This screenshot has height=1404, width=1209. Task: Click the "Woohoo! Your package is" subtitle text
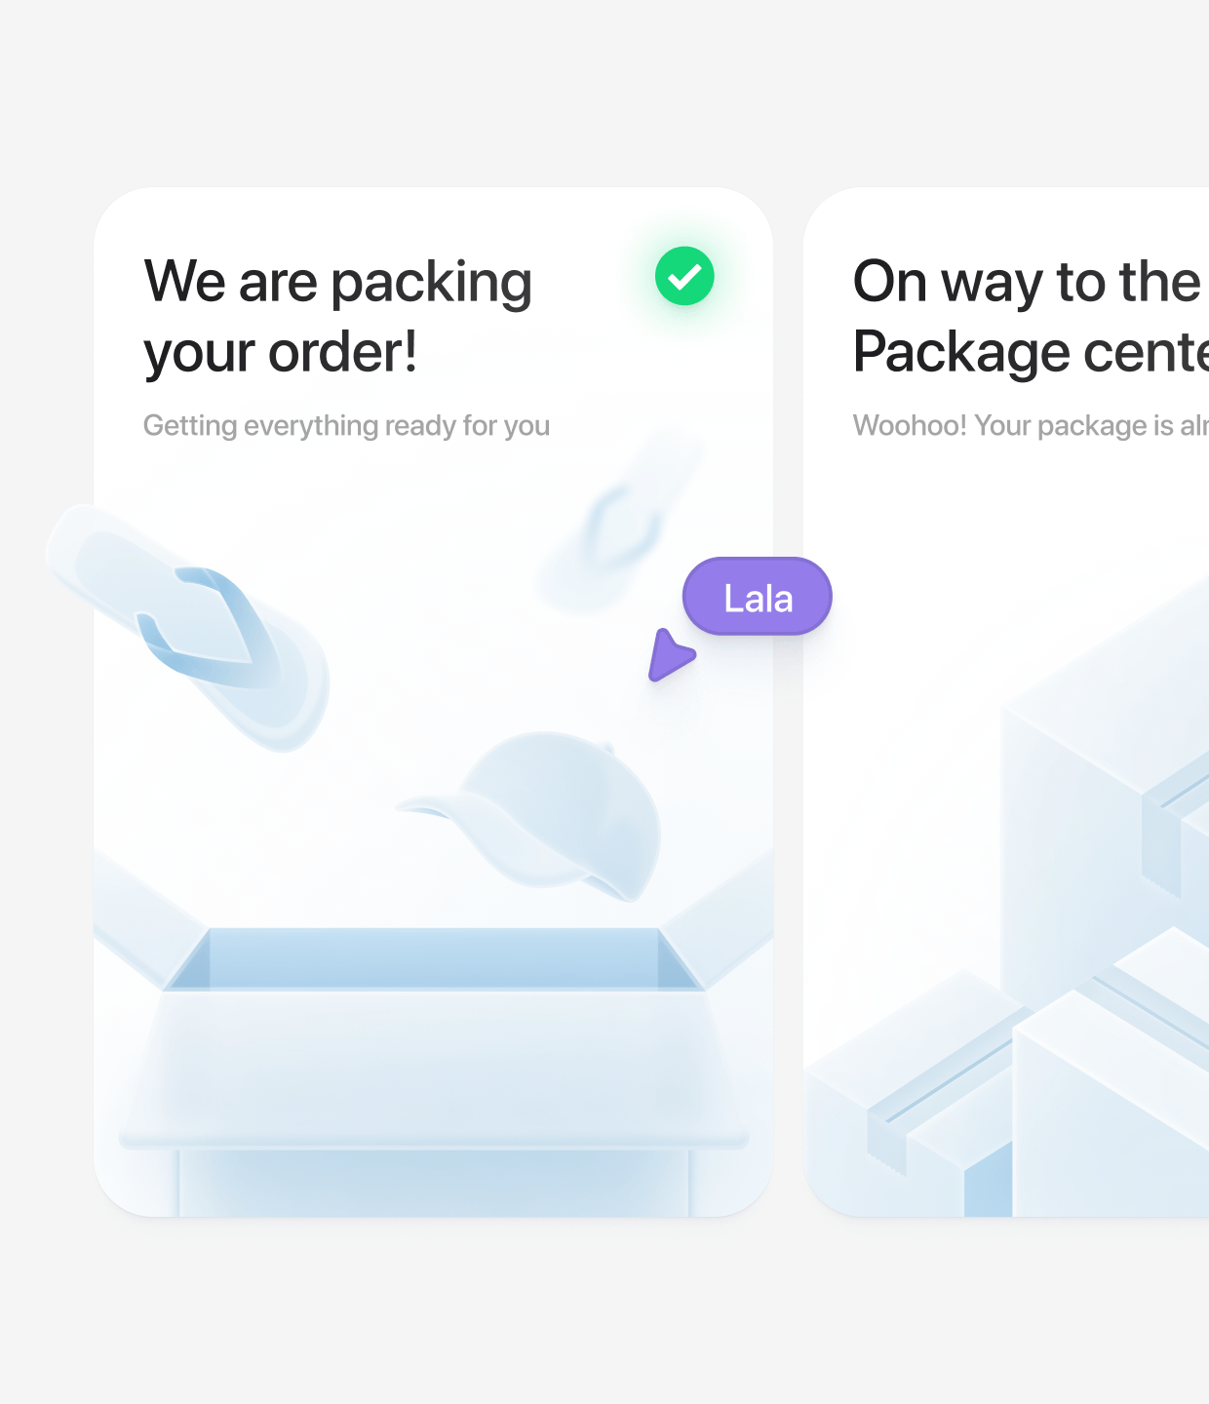coord(1029,426)
